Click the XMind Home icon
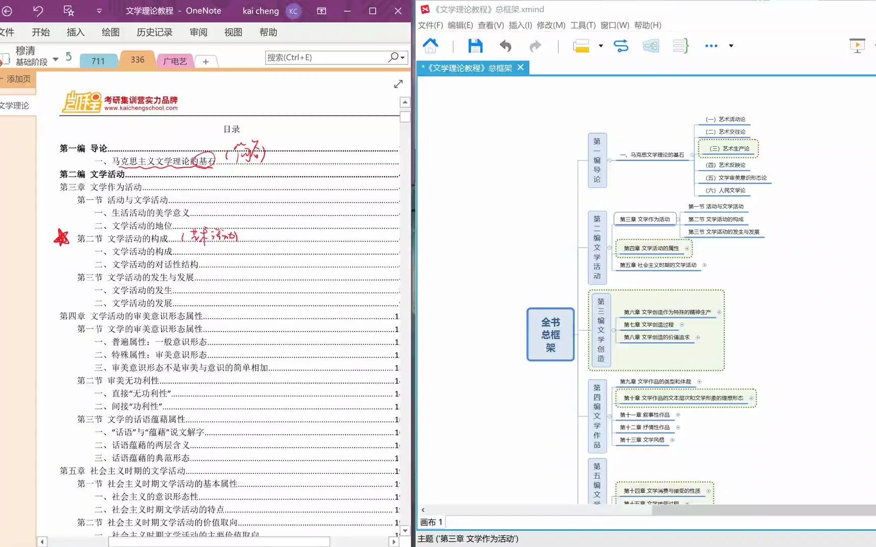Screen dimensions: 876x547 tap(430, 46)
